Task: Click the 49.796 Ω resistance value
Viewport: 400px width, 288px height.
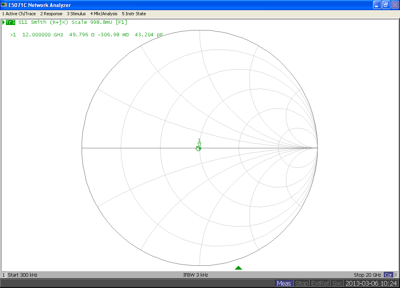Action: pos(82,35)
